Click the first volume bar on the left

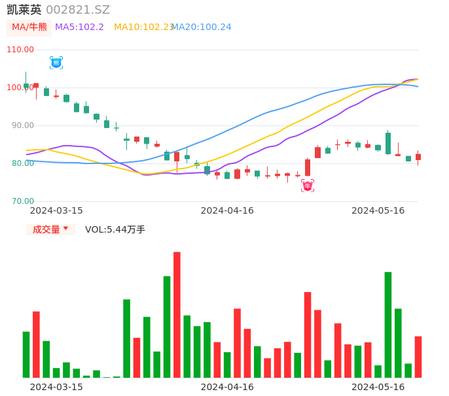coord(26,354)
